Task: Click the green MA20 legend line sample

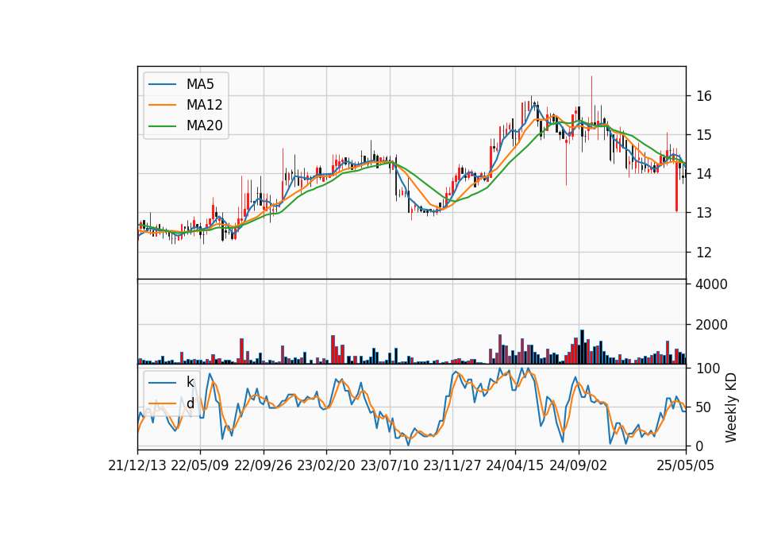Action: coord(162,126)
